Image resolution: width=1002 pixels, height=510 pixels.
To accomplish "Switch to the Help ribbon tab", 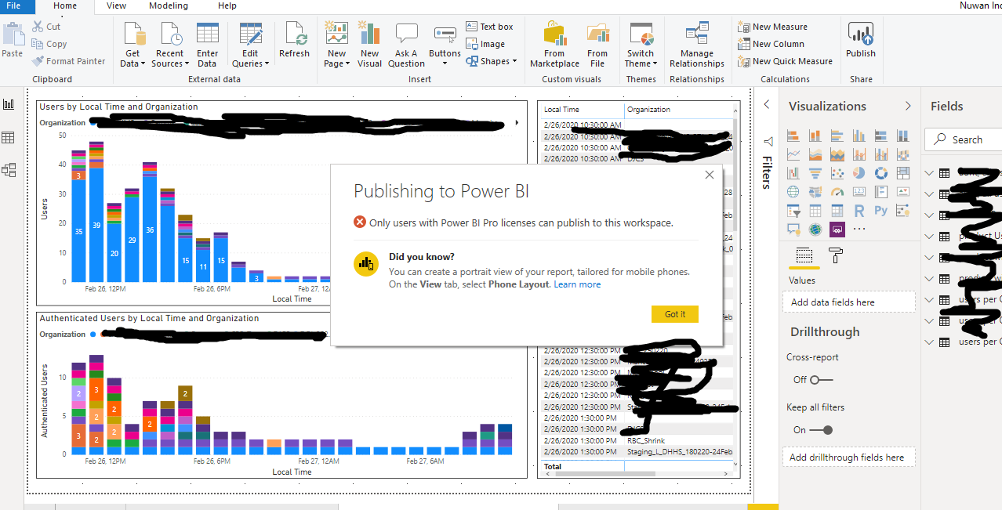I will 227,5.
